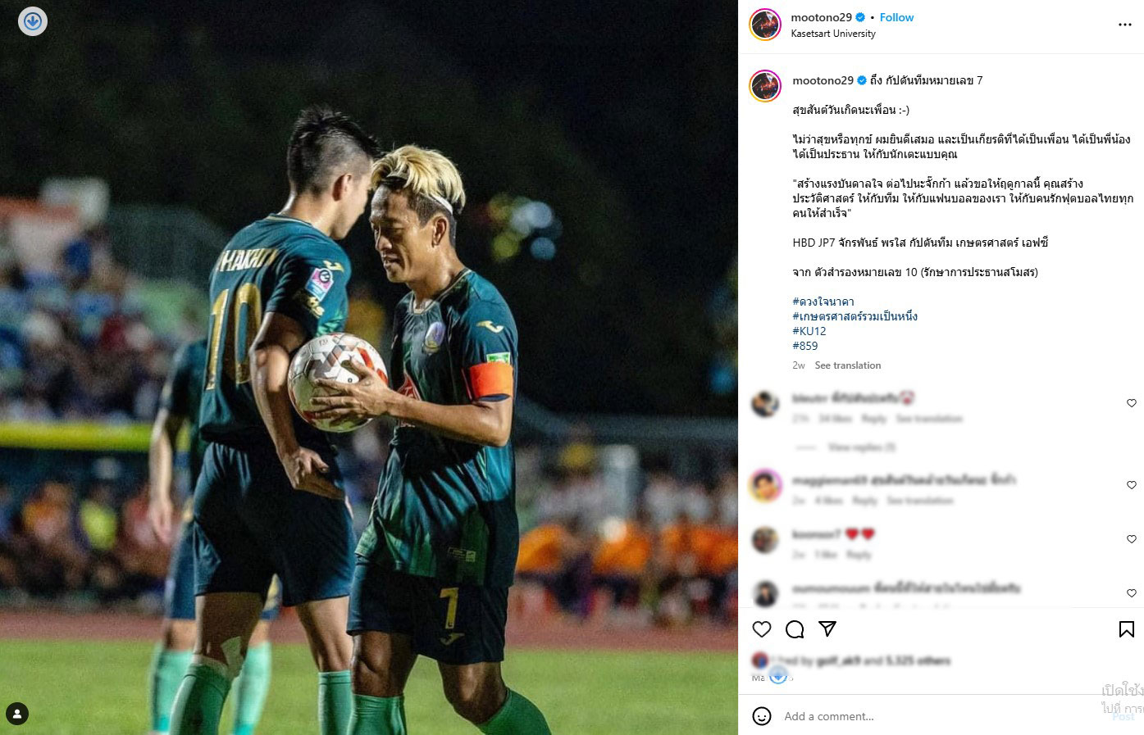Viewport: 1144px width, 735px height.
Task: Share the post with paper plane icon
Action: tap(827, 629)
